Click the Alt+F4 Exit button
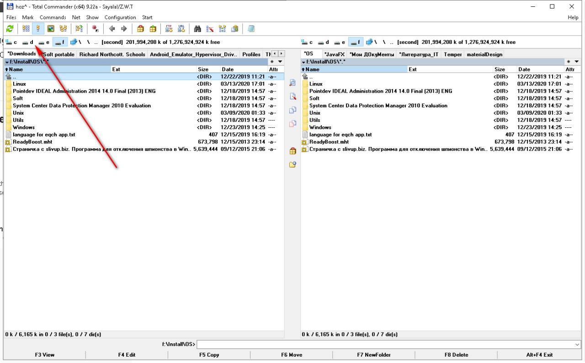This screenshot has height=363, width=585. [x=539, y=355]
